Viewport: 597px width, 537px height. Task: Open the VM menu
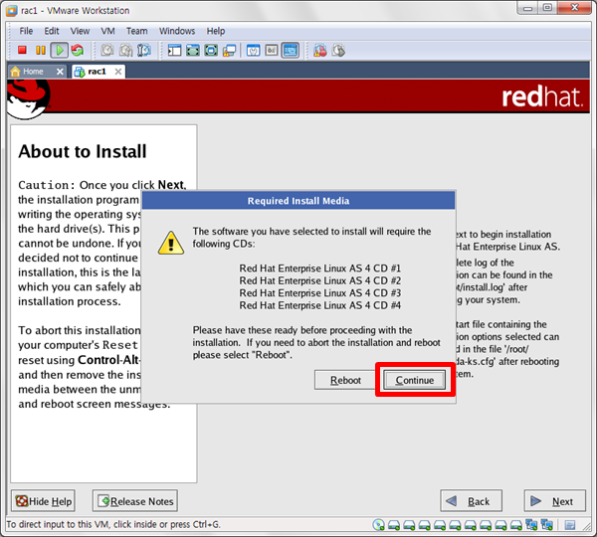click(107, 31)
